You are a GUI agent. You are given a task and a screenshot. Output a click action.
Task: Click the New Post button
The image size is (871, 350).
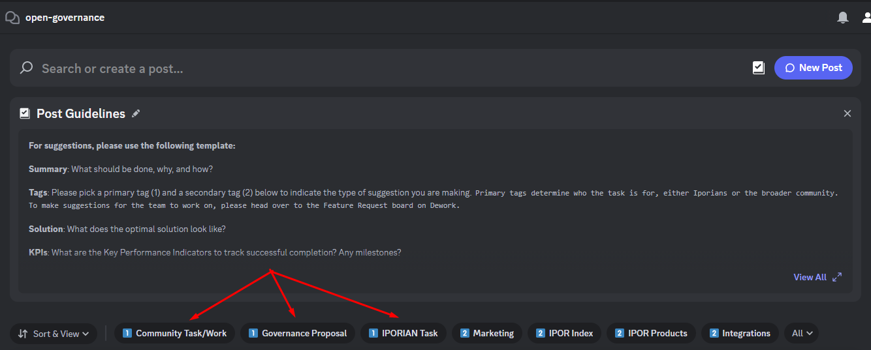point(814,68)
